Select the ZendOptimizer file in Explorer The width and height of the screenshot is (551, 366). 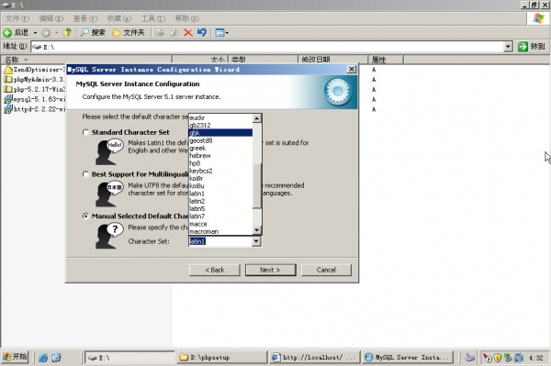[35, 70]
